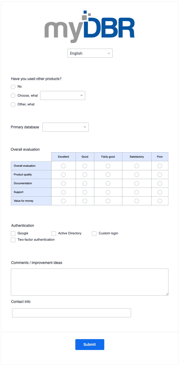
Task: Rate Documentation as Fairly good
Action: 108,183
